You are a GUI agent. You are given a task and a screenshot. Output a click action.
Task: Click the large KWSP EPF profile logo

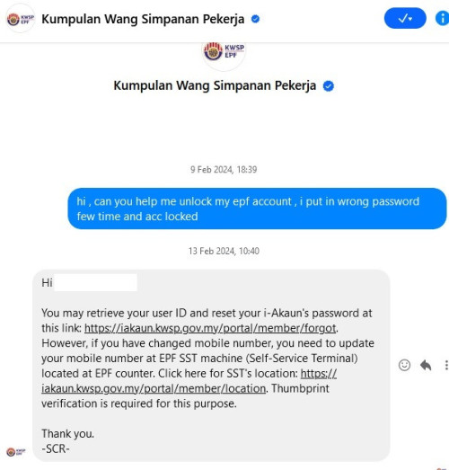point(224,54)
